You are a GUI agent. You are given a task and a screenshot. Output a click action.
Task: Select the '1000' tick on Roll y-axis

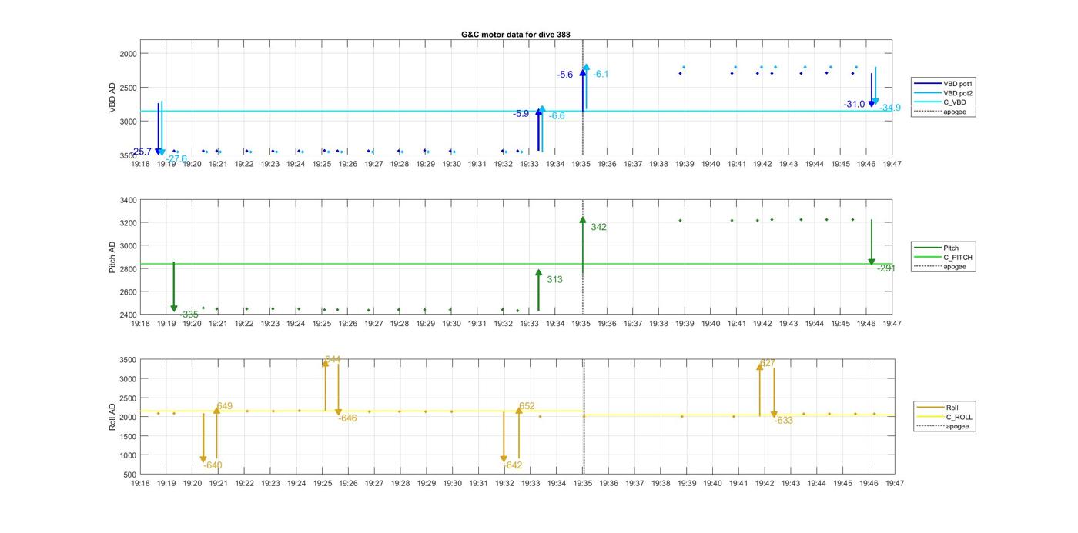[x=128, y=455]
